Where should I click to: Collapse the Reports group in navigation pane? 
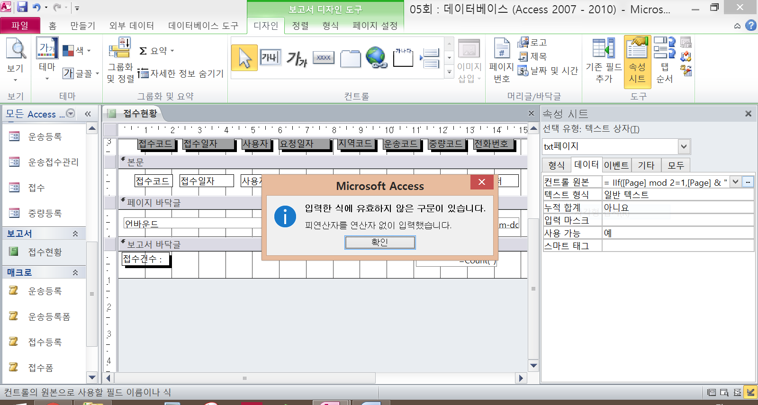tap(75, 234)
